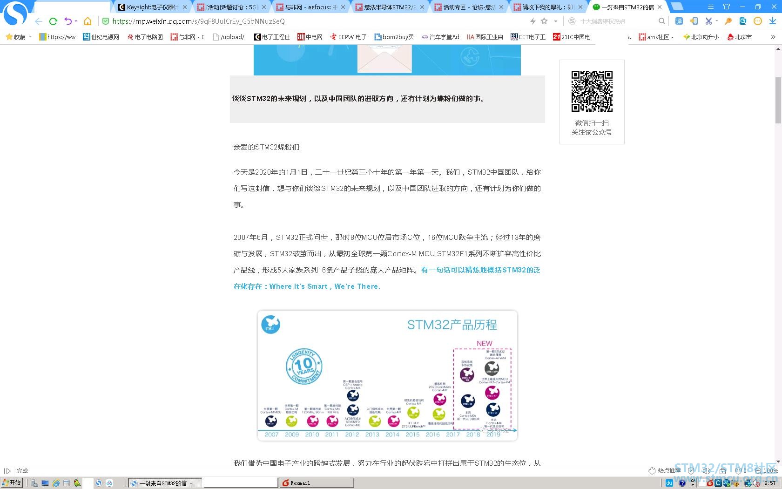Image resolution: width=782 pixels, height=489 pixels.
Task: Open the dropdown arrow beside the bookmark star
Action: tap(555, 21)
